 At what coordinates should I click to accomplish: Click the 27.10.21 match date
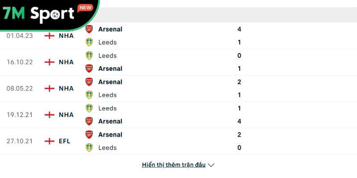click(19, 141)
